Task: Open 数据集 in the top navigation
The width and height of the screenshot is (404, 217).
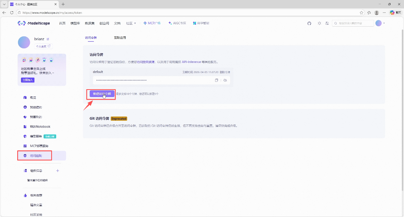Action: 89,23
